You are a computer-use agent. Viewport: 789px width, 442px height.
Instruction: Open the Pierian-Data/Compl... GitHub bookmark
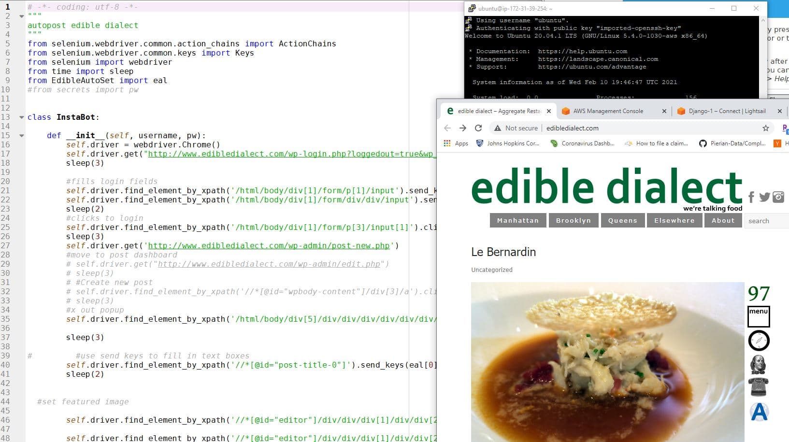[732, 143]
